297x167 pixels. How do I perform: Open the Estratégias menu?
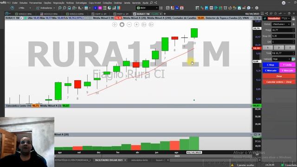(x=81, y=3)
